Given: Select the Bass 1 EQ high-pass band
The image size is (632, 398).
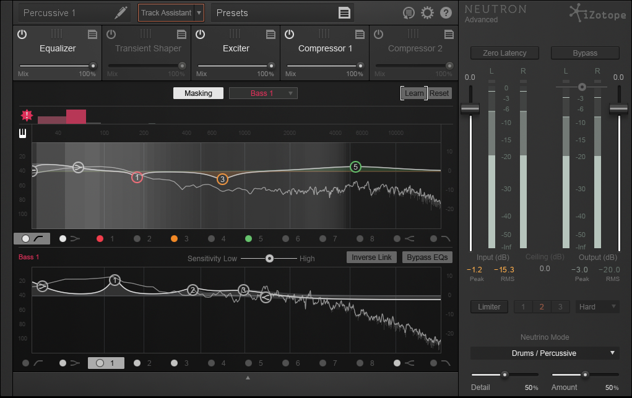Looking at the screenshot, I should 33,363.
